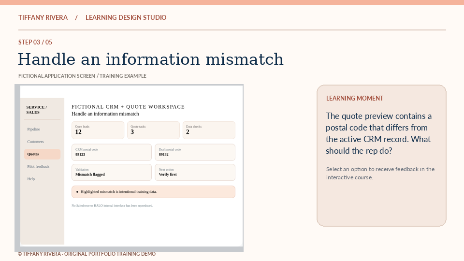Click the main slide title 'Handle an information mismatch'
Screen dimensions: 464x261
pos(151,59)
